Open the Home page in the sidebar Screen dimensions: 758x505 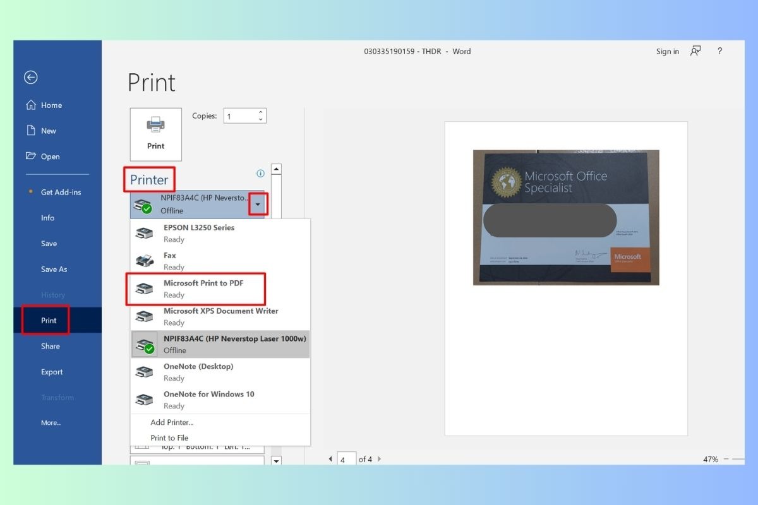tap(44, 105)
